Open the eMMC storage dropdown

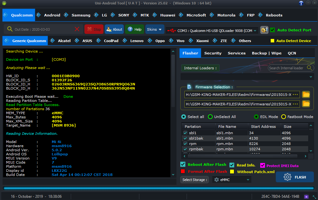tap(248, 179)
